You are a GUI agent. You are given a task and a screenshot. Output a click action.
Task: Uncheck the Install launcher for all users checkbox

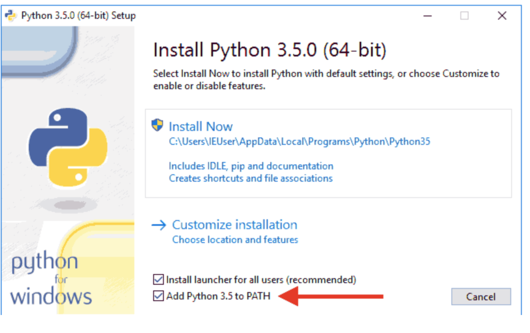159,280
